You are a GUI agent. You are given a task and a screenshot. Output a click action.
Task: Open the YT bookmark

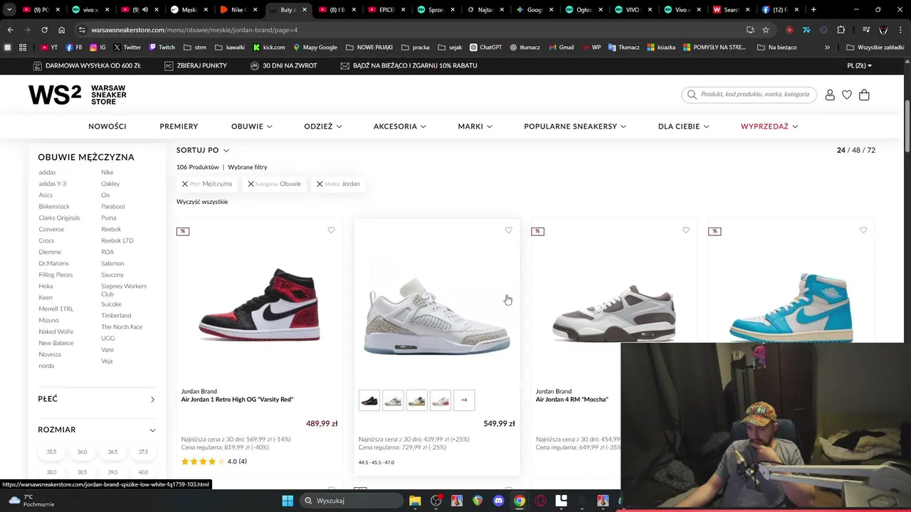[x=49, y=47]
